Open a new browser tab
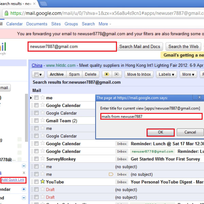Viewport: 204px width, 204px height. pos(43,3)
